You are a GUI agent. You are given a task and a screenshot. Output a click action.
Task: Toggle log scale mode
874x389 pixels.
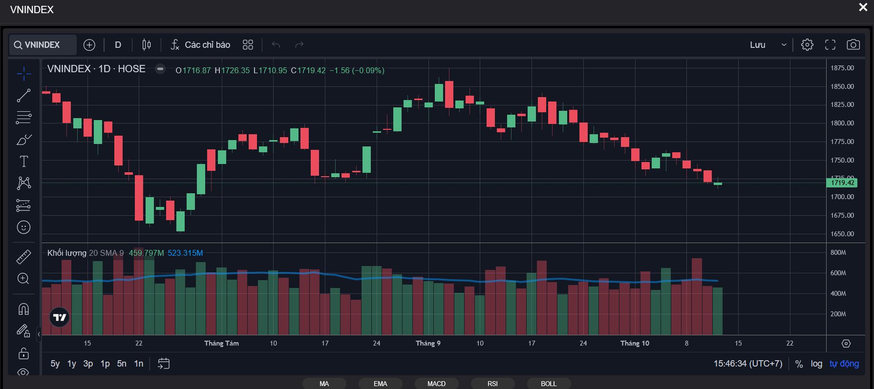click(816, 364)
